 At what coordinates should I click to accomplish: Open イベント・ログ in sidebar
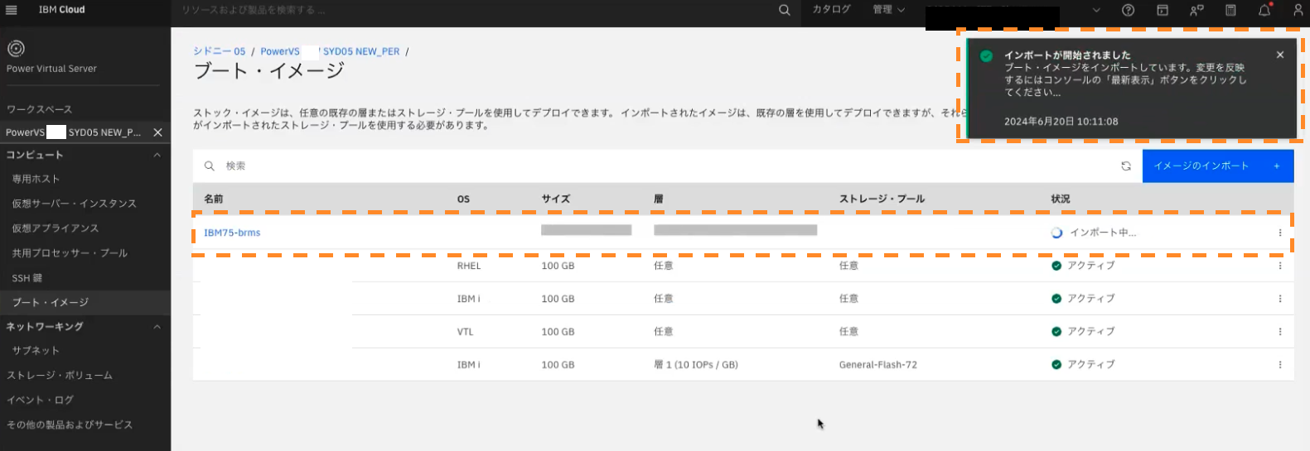(40, 401)
